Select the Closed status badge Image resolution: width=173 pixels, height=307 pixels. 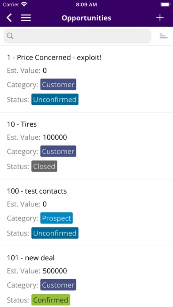44,166
